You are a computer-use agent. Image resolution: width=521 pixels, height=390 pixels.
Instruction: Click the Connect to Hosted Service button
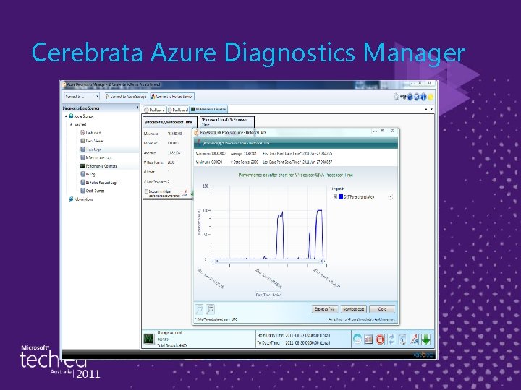click(x=172, y=97)
